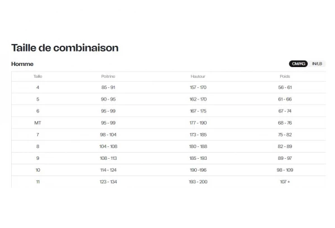Click the Hauteur column header
The height and width of the screenshot is (228, 335).
point(198,76)
